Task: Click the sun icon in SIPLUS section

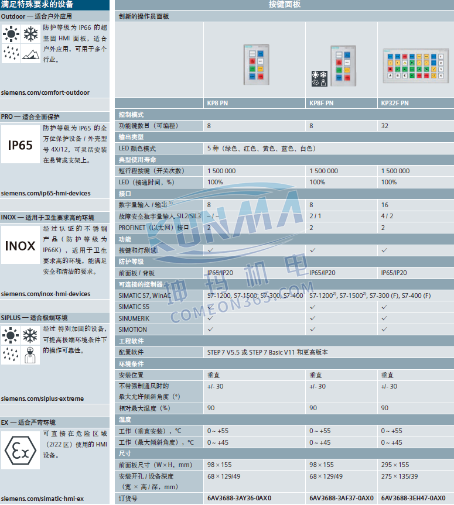Action: coord(11,335)
